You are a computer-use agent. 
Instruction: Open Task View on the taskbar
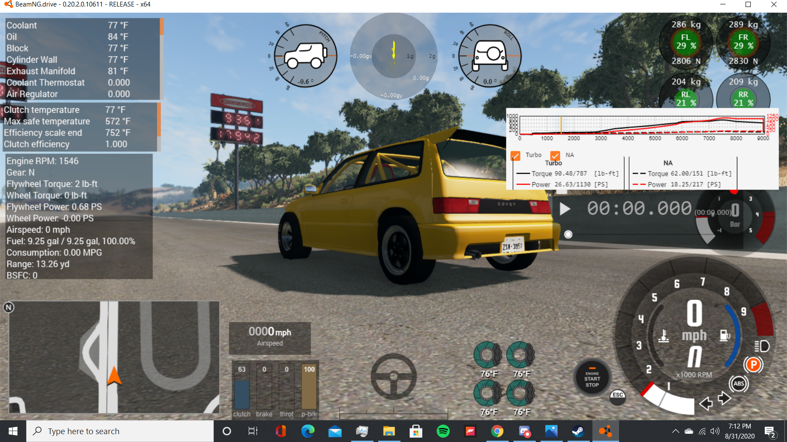pyautogui.click(x=253, y=431)
